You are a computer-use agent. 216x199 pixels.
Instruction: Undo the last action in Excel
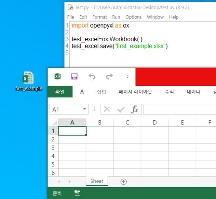92,76
